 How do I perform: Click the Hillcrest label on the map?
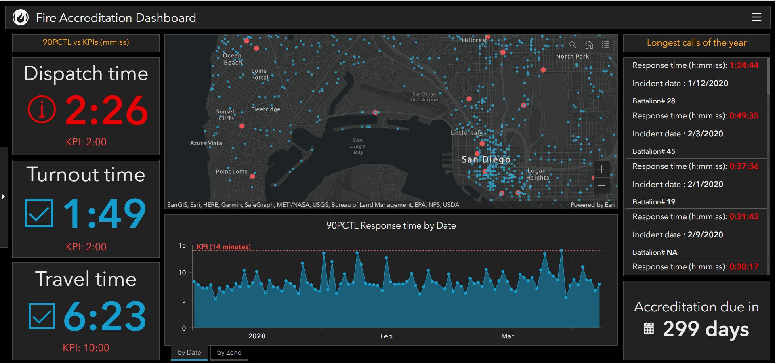[x=475, y=40]
